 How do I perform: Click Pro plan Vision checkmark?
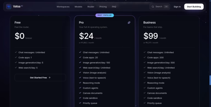pos(80,73)
